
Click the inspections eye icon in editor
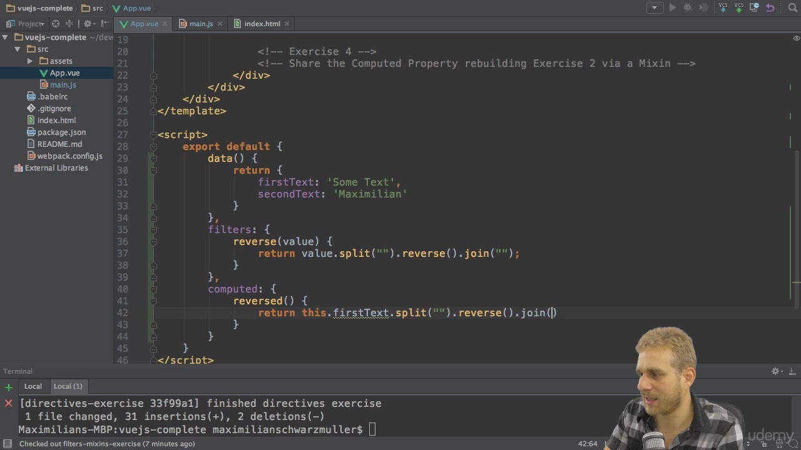(x=796, y=38)
